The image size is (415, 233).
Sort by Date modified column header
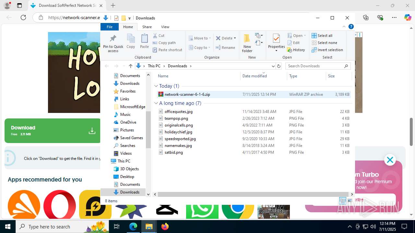(x=264, y=76)
